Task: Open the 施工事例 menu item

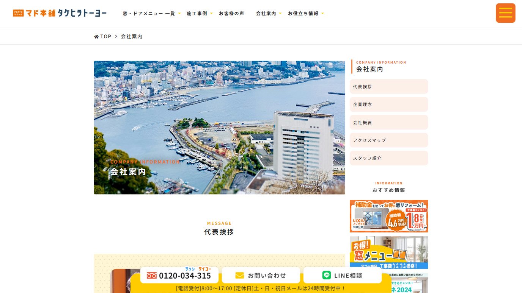Action: pyautogui.click(x=197, y=13)
